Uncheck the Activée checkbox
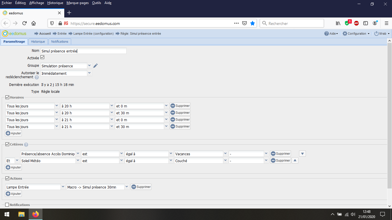Image resolution: width=392 pixels, height=220 pixels. (42, 58)
